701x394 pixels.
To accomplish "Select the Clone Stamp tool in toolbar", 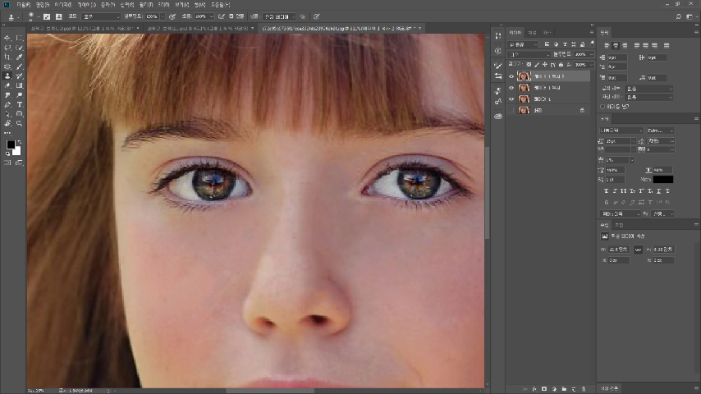I will pos(7,76).
